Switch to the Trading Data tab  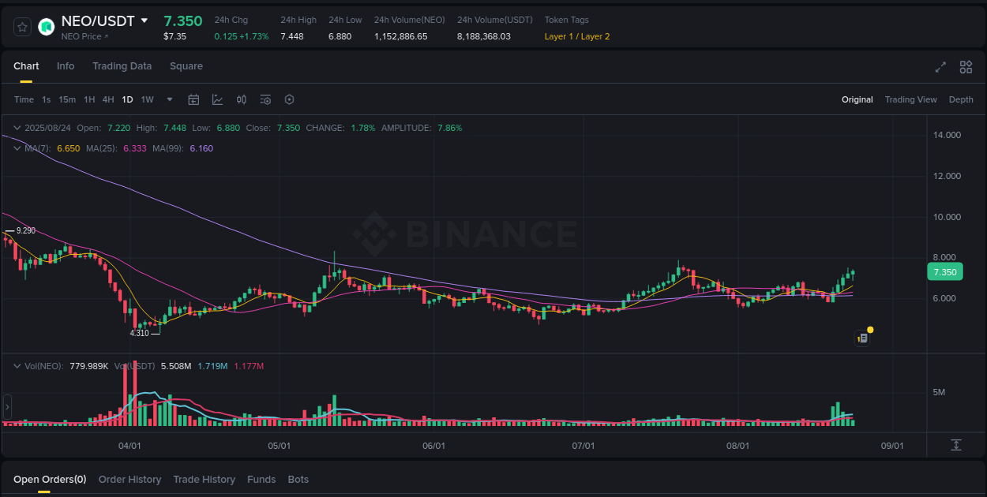pyautogui.click(x=122, y=66)
